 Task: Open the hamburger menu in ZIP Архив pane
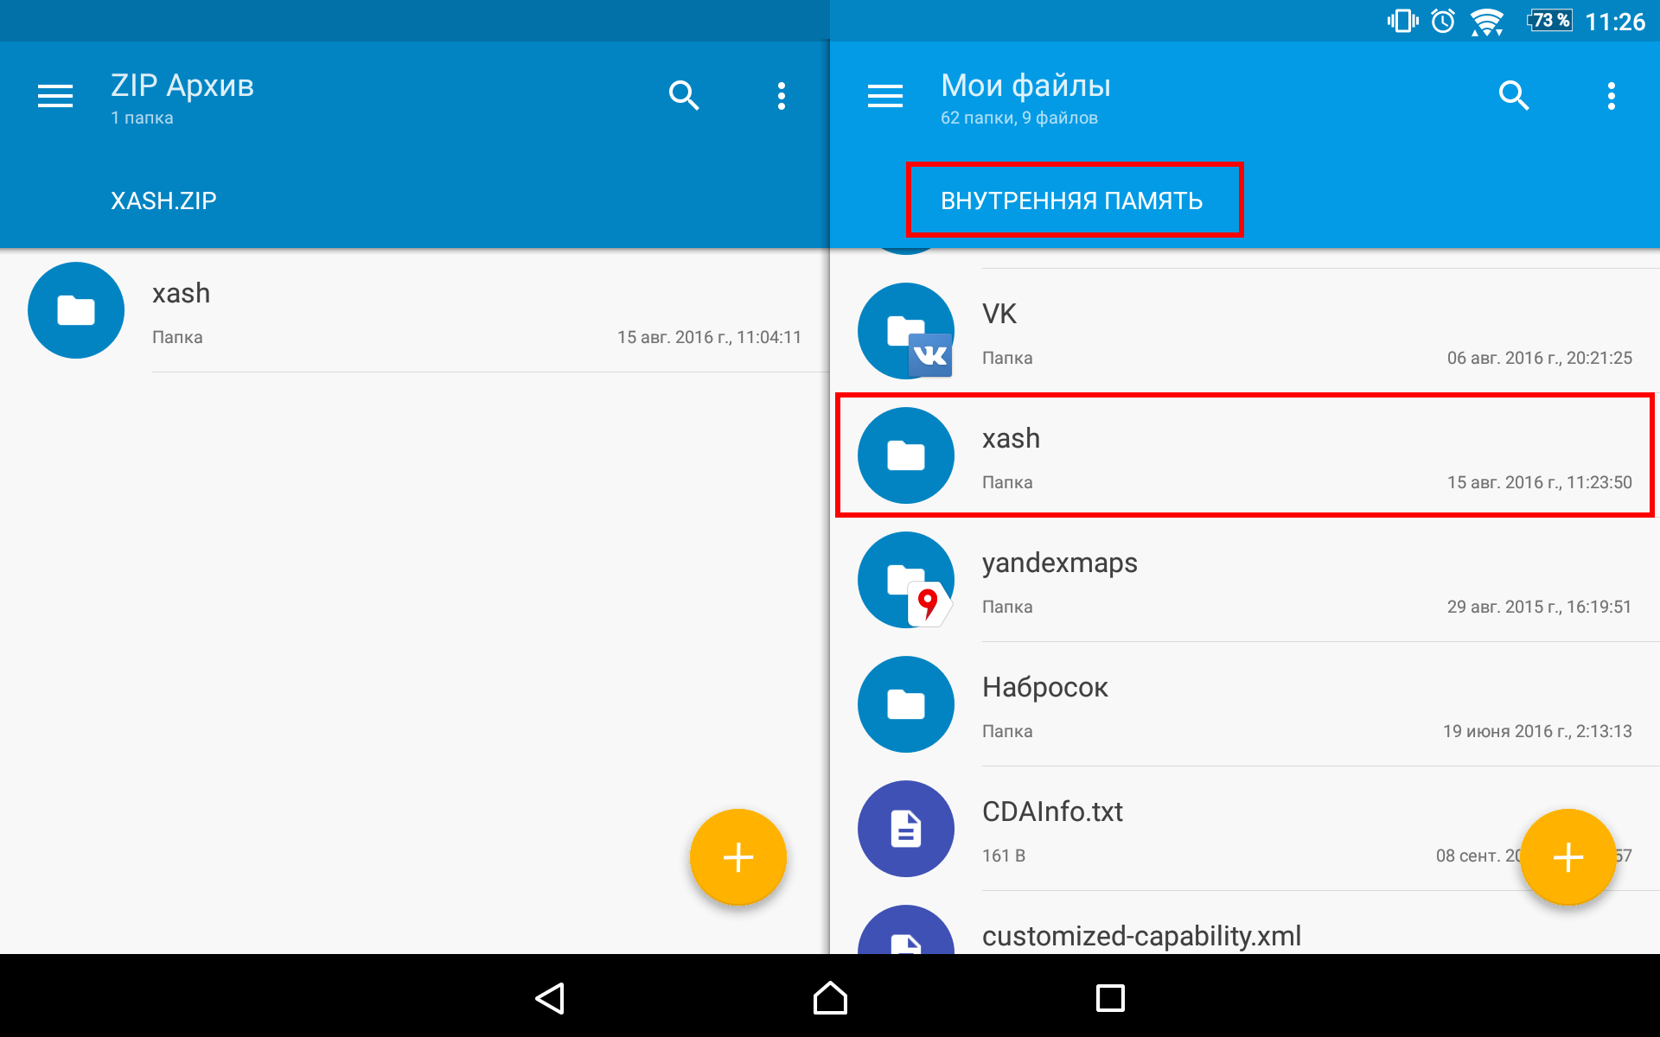click(55, 96)
